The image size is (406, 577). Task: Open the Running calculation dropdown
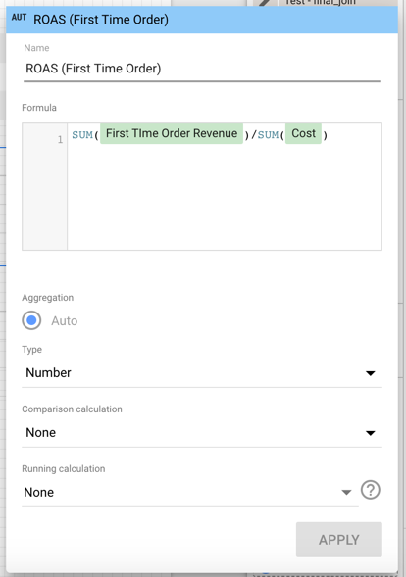point(189,492)
